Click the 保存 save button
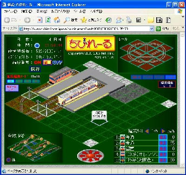The width and height of the screenshot is (186, 175). tap(35, 69)
